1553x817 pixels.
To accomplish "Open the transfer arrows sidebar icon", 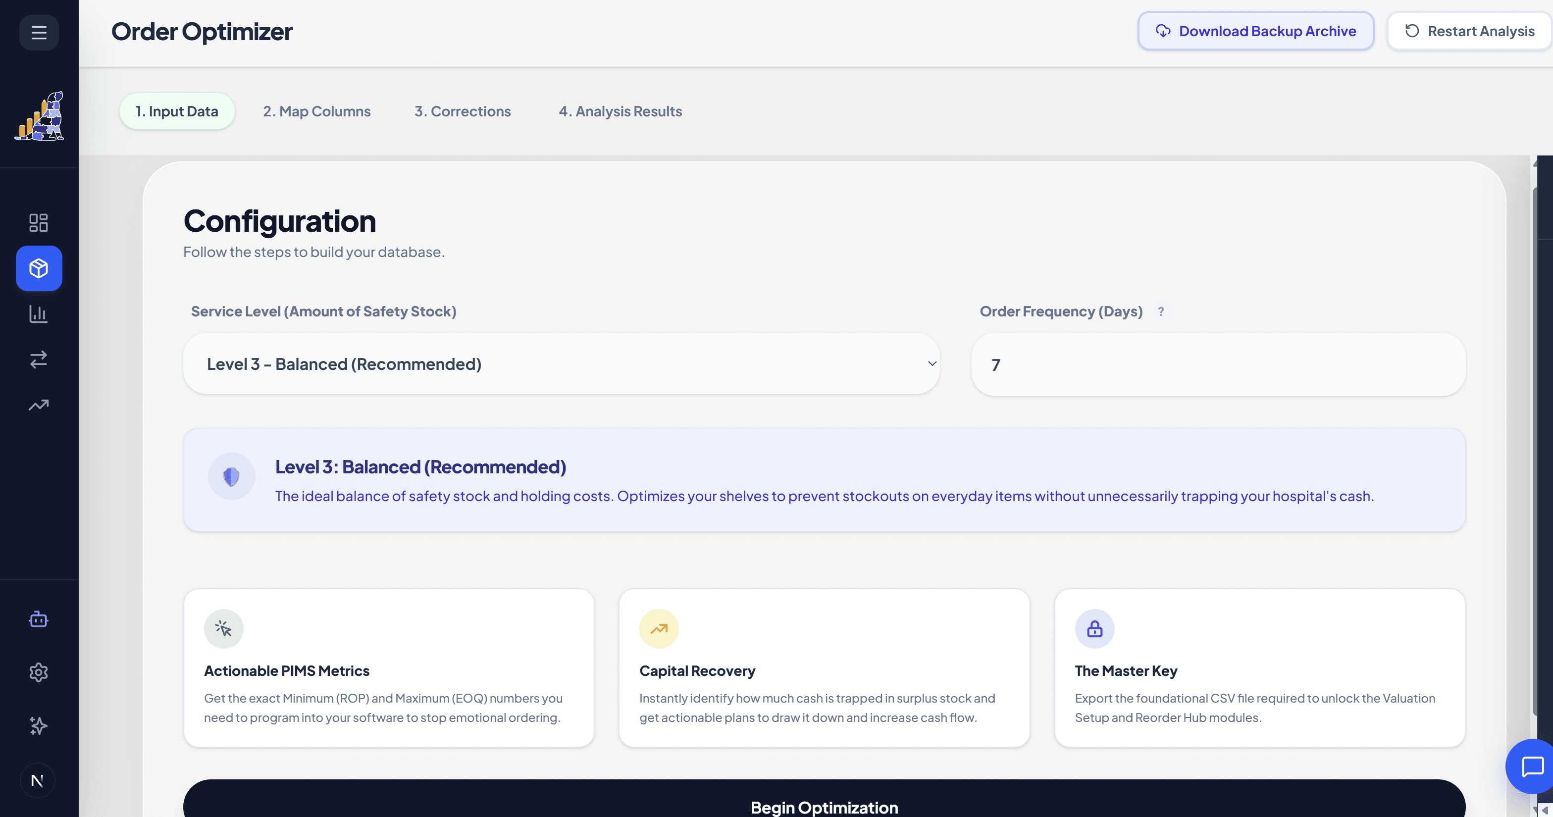I will [x=39, y=359].
